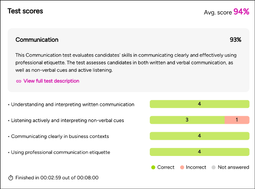This screenshot has width=255, height=189.
Task: Select the professional etiquette score bar
Action: pos(200,152)
